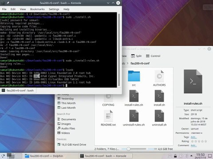213x159 pixels.
Task: Set rating to three stars
Action: coord(199,141)
